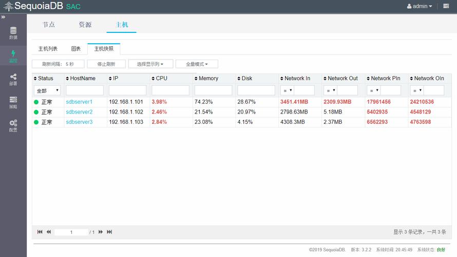This screenshot has height=257, width=457.
Task: Click the SequoiaDB tree logo
Action: [x=8, y=6]
